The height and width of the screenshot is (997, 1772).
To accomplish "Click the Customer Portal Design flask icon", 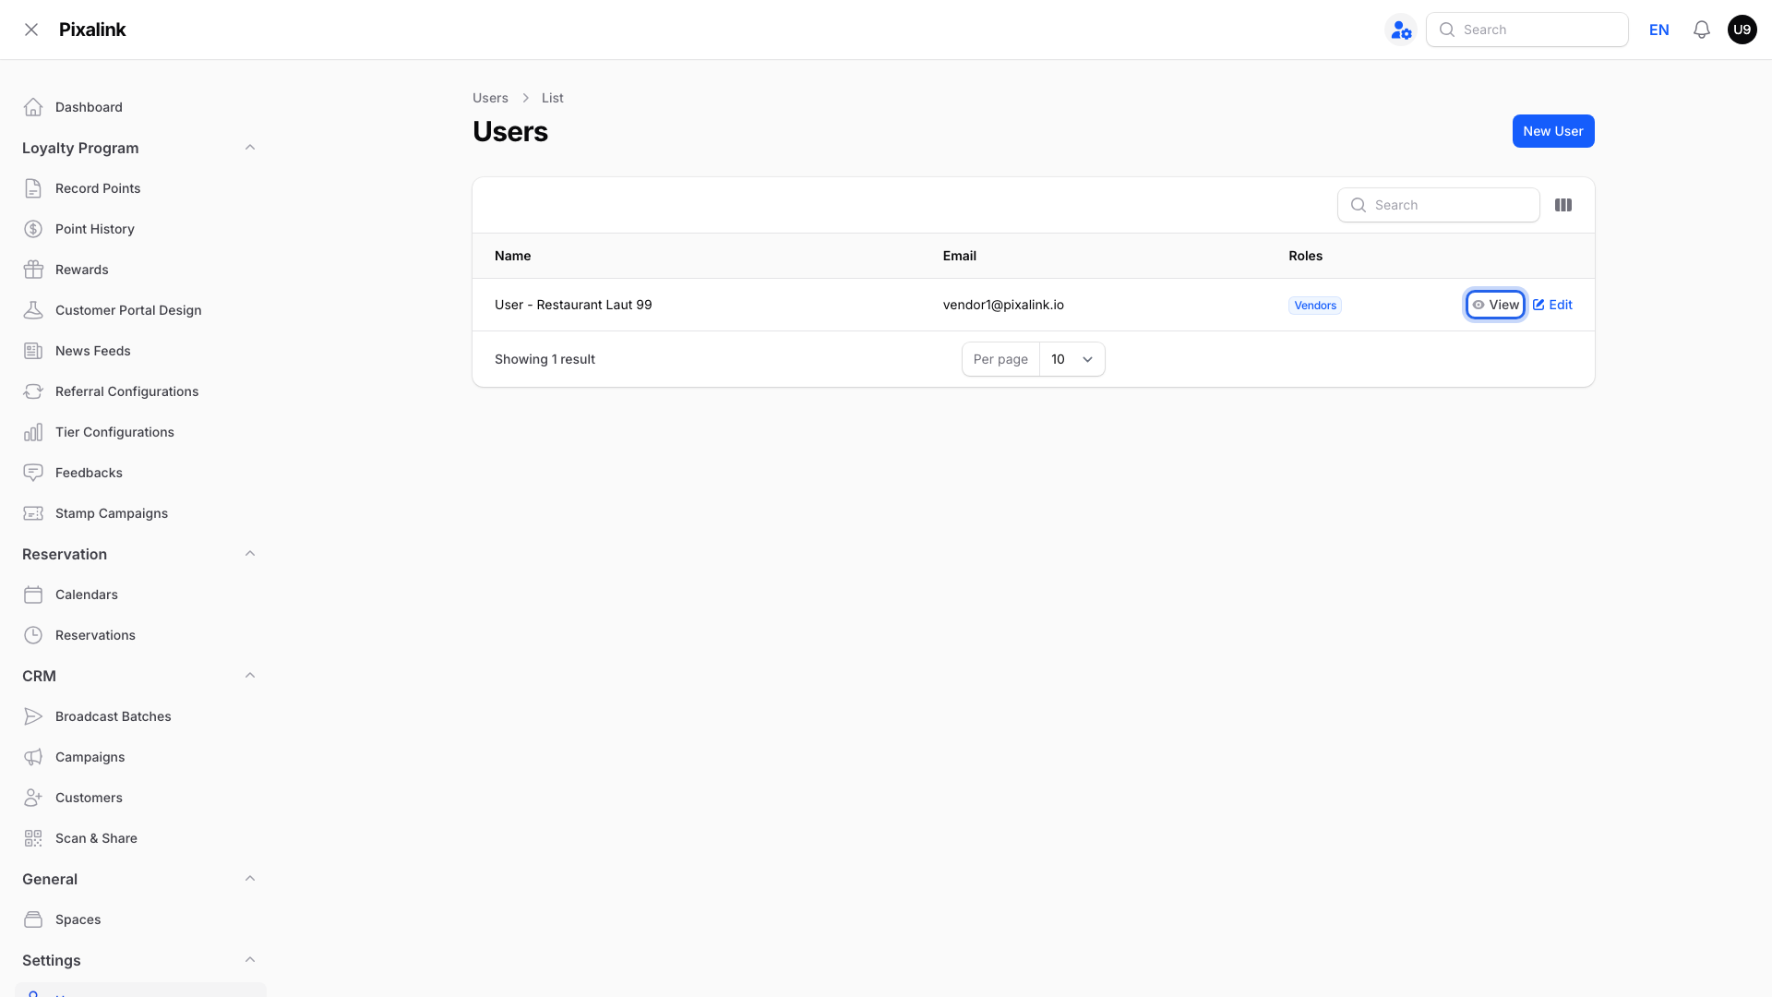I will [x=33, y=310].
